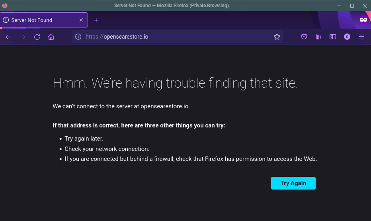This screenshot has height=221, width=371.
Task: Save page to Pocket
Action: pos(304,37)
